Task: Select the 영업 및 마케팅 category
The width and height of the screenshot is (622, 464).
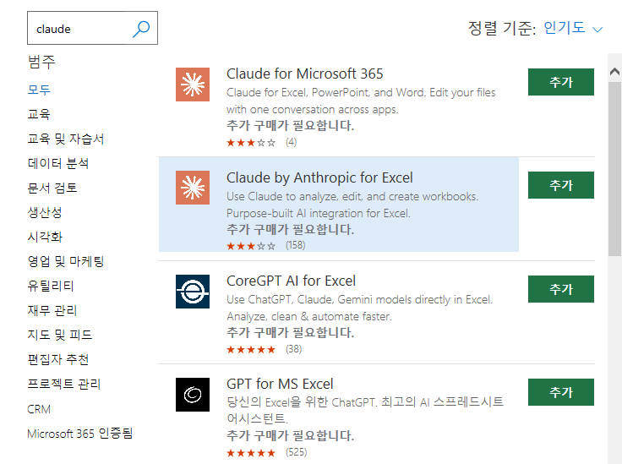Action: point(66,262)
